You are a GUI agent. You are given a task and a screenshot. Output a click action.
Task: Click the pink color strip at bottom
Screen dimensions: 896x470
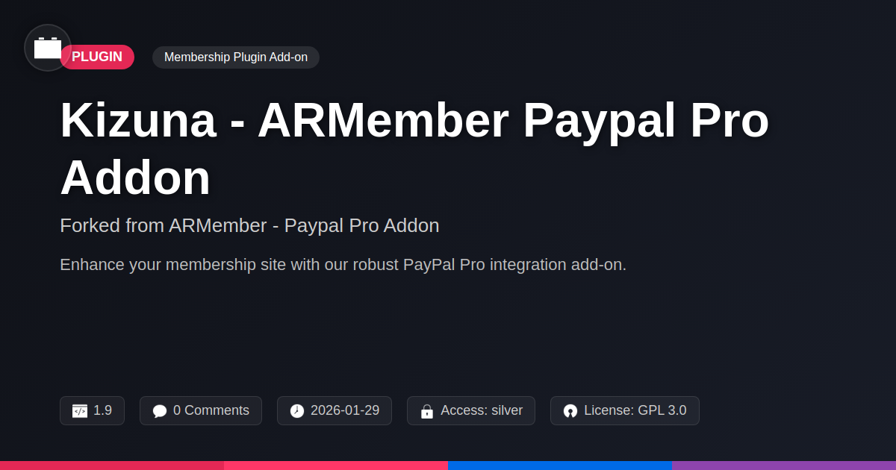(x=336, y=466)
